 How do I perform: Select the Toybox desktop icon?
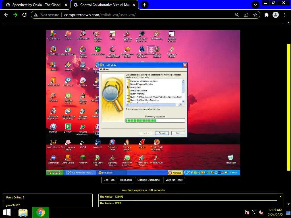[142, 144]
